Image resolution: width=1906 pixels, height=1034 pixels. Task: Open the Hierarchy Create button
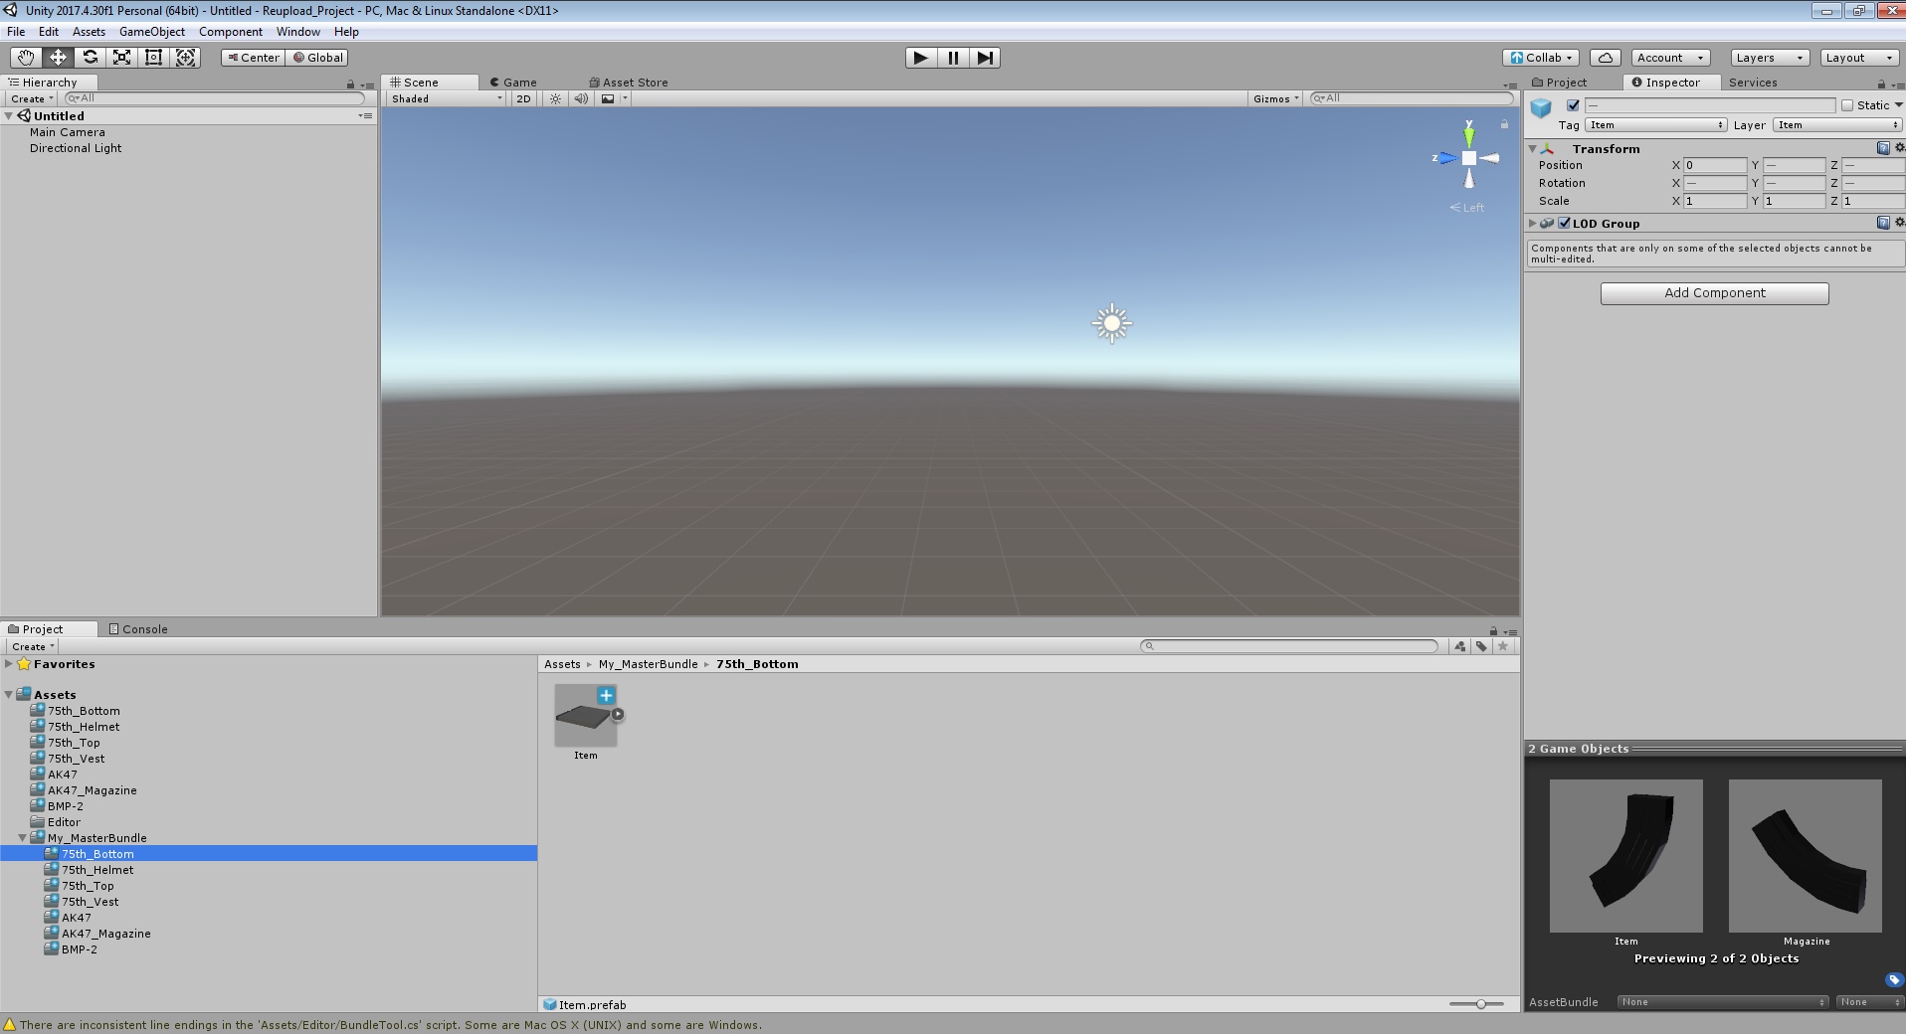coord(32,98)
